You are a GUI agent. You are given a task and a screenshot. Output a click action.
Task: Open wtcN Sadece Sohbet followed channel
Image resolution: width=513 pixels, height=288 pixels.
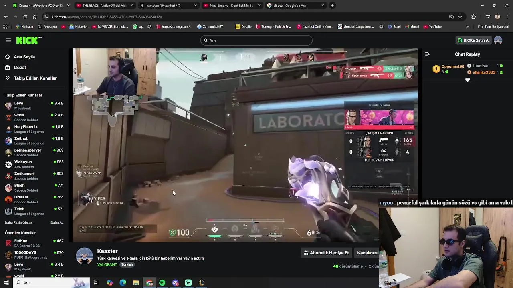(34, 117)
